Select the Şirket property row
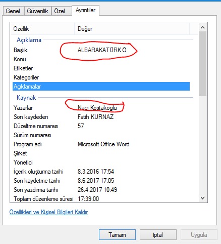Viewport: 221px width, 244px height. [101, 153]
